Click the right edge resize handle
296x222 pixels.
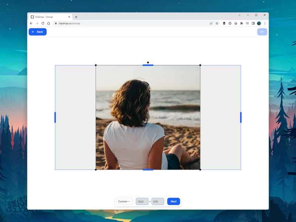241,117
